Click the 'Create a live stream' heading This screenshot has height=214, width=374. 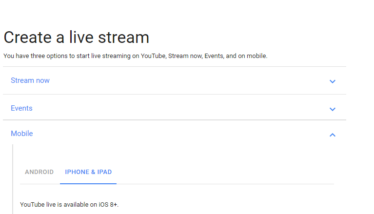77,38
